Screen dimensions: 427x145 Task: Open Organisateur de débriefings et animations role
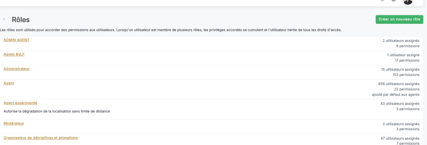(41, 138)
